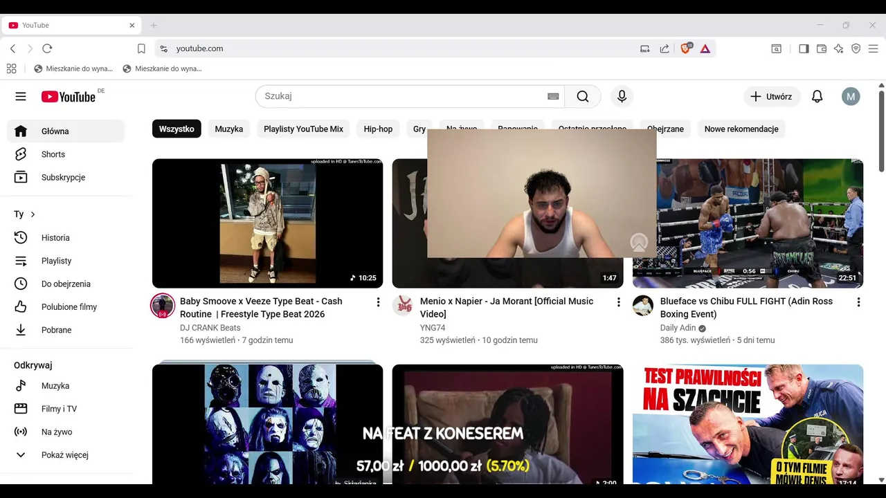Click the YouTube logo
Screen dimensions: 886x498
(x=68, y=97)
